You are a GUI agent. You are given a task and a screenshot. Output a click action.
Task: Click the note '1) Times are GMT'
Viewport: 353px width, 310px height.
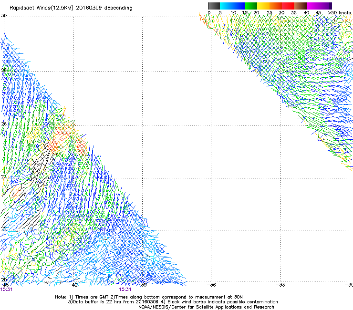(89, 297)
